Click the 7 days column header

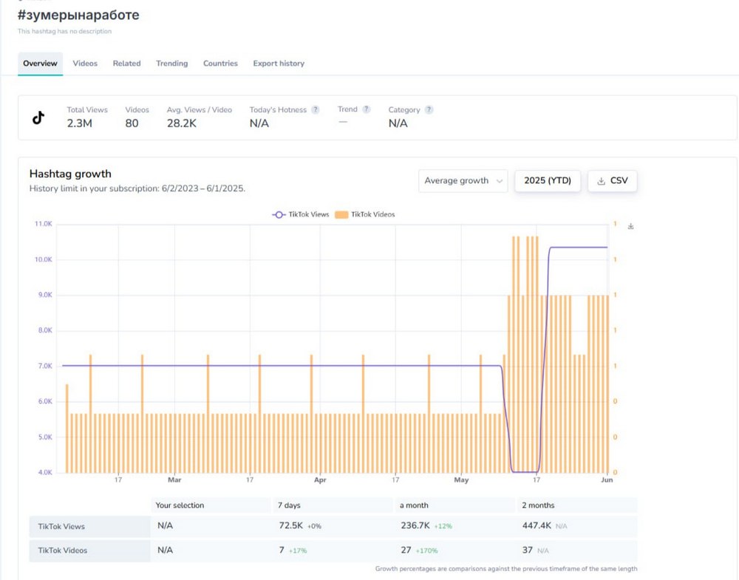pyautogui.click(x=289, y=505)
